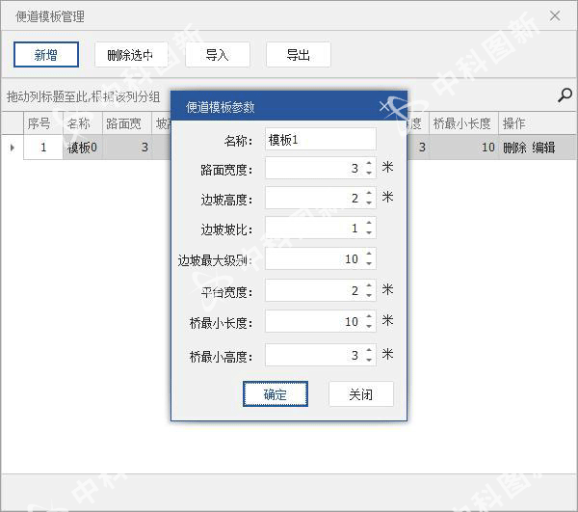
Task: Decrease 桥最小长度 with down arrow
Action: tap(369, 326)
